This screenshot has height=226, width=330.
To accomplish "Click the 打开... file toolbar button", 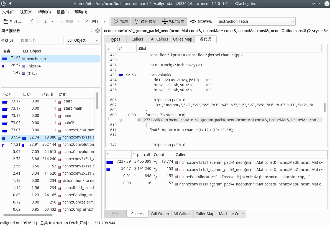I will pyautogui.click(x=12, y=21).
